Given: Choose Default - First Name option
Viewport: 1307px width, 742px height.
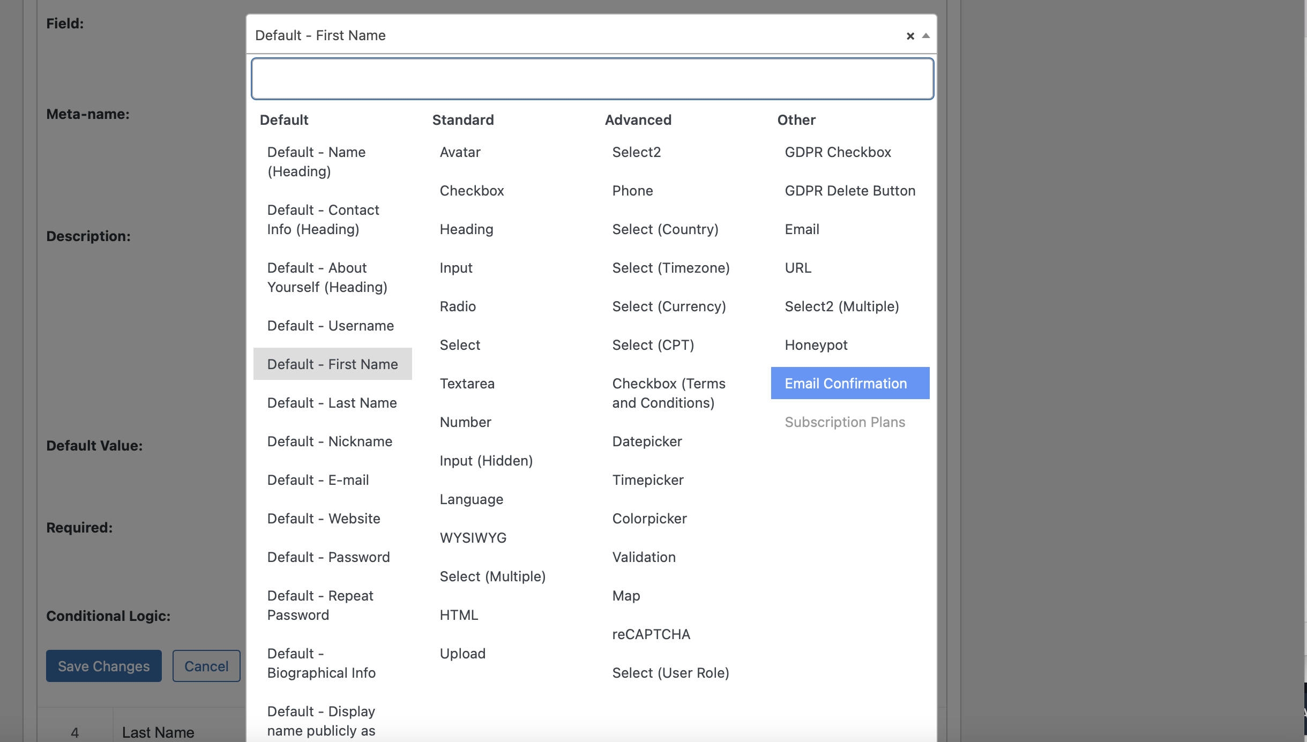Looking at the screenshot, I should pos(333,364).
